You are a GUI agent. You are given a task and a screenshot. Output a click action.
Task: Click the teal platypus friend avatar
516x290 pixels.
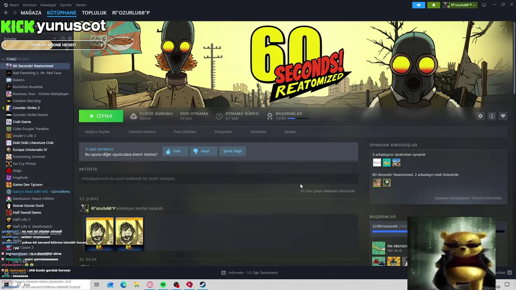(387, 162)
